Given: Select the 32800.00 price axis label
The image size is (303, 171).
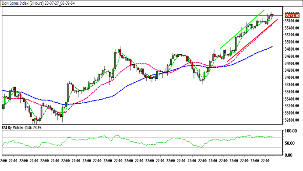Looking at the screenshot, I should (x=292, y=120).
